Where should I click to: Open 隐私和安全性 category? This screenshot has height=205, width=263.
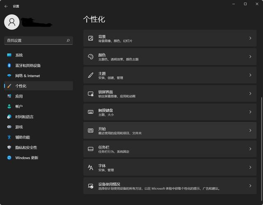click(39, 148)
